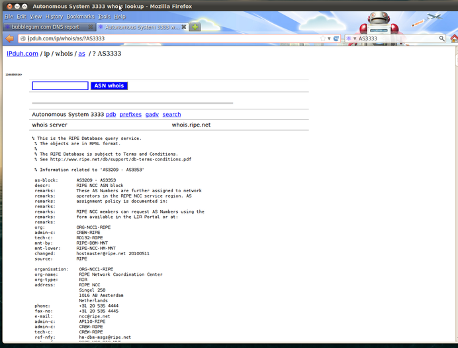The height and width of the screenshot is (348, 458).
Task: Click the ORG-NCC1-RIPE value in org row
Action: click(x=93, y=227)
